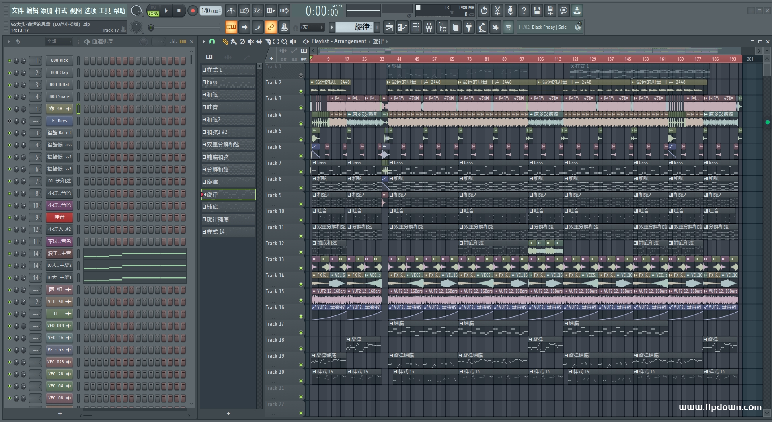The height and width of the screenshot is (422, 772).
Task: Select the playlist Mute tool
Action: tap(251, 41)
